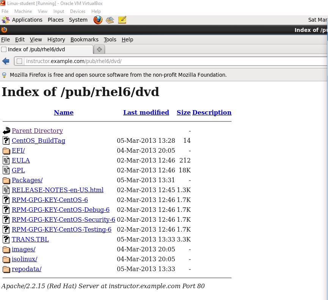This screenshot has width=328, height=300.
Task: Open the GNOME Places menu
Action: (56, 20)
